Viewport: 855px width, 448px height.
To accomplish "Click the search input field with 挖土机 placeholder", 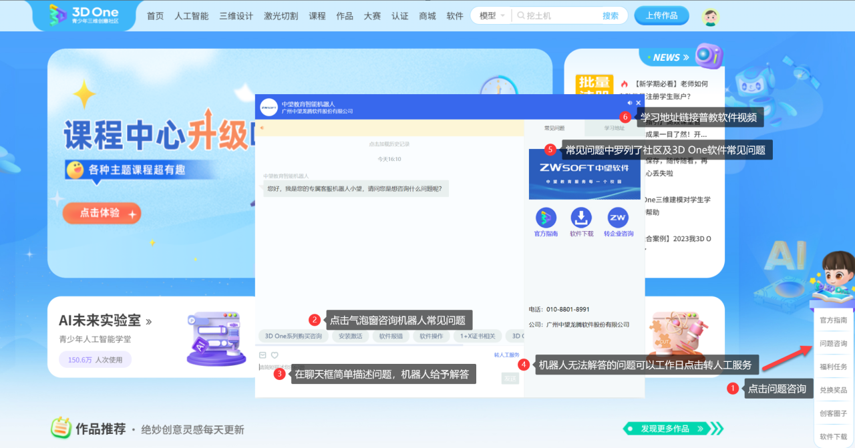I will pos(558,16).
